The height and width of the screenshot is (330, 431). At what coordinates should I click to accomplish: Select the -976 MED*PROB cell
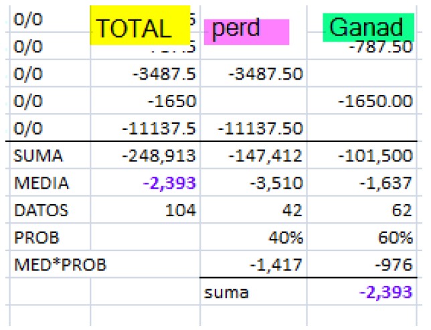[x=397, y=264]
